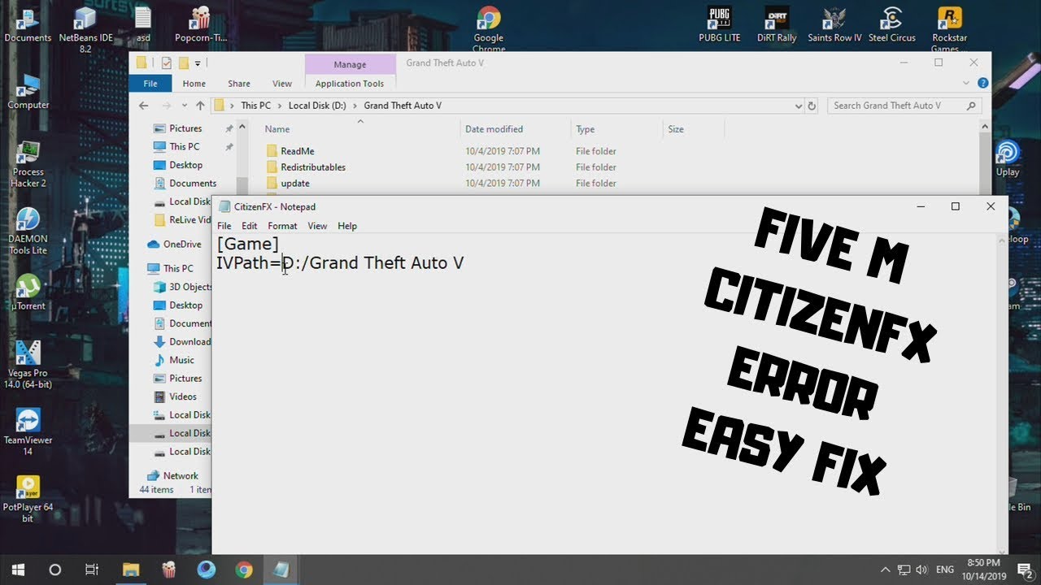
Task: Open Notepad File menu
Action: point(224,226)
